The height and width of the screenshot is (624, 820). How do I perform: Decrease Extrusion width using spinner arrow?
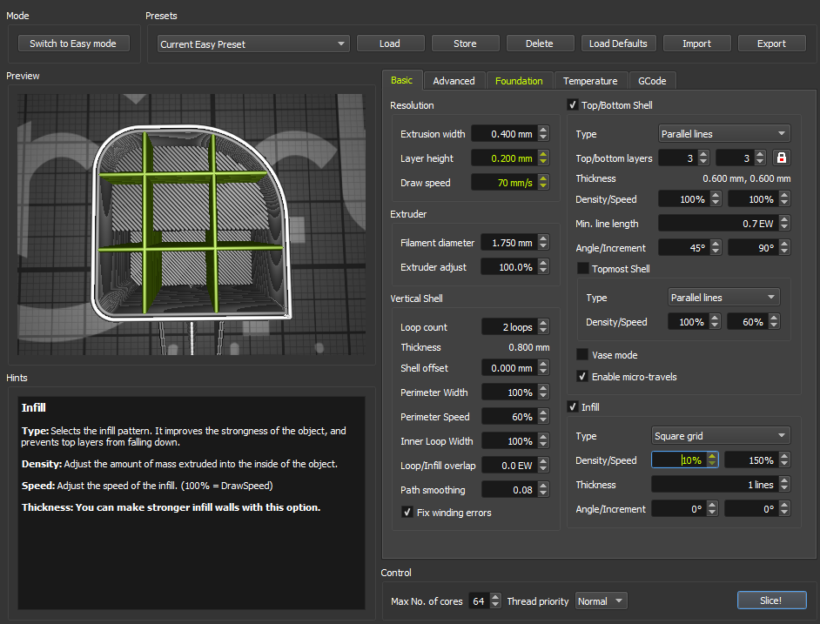[543, 138]
